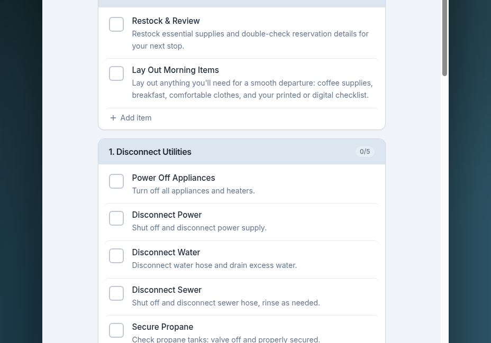491x343 pixels.
Task: Toggle the Disconnect Water checkbox
Action: tap(116, 256)
